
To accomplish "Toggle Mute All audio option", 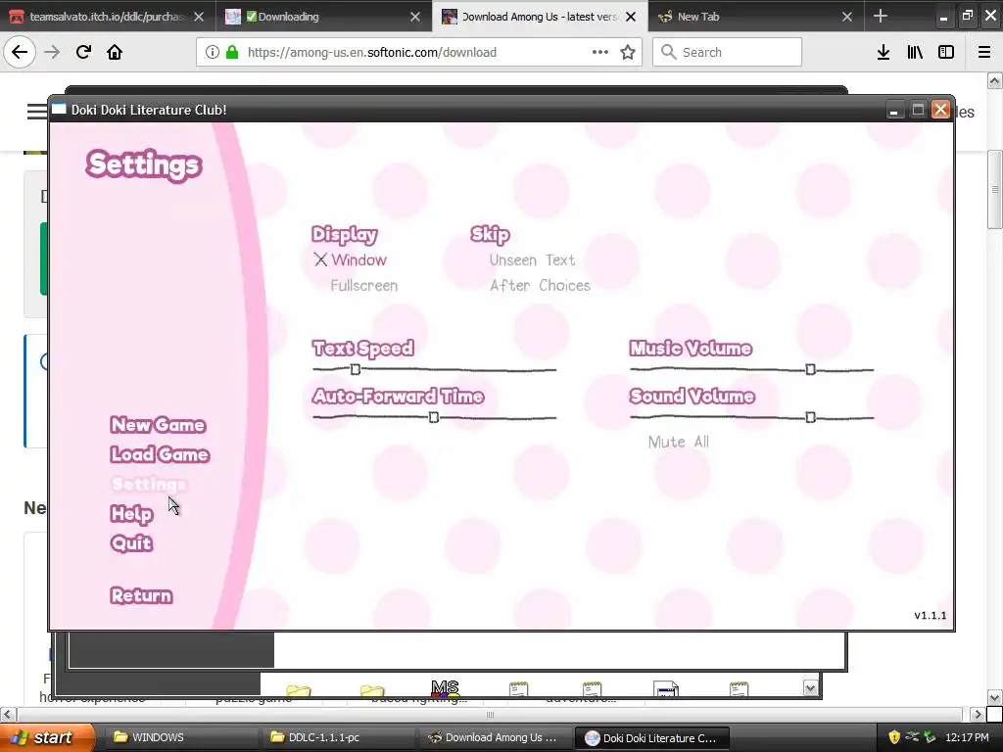I will click(x=678, y=442).
